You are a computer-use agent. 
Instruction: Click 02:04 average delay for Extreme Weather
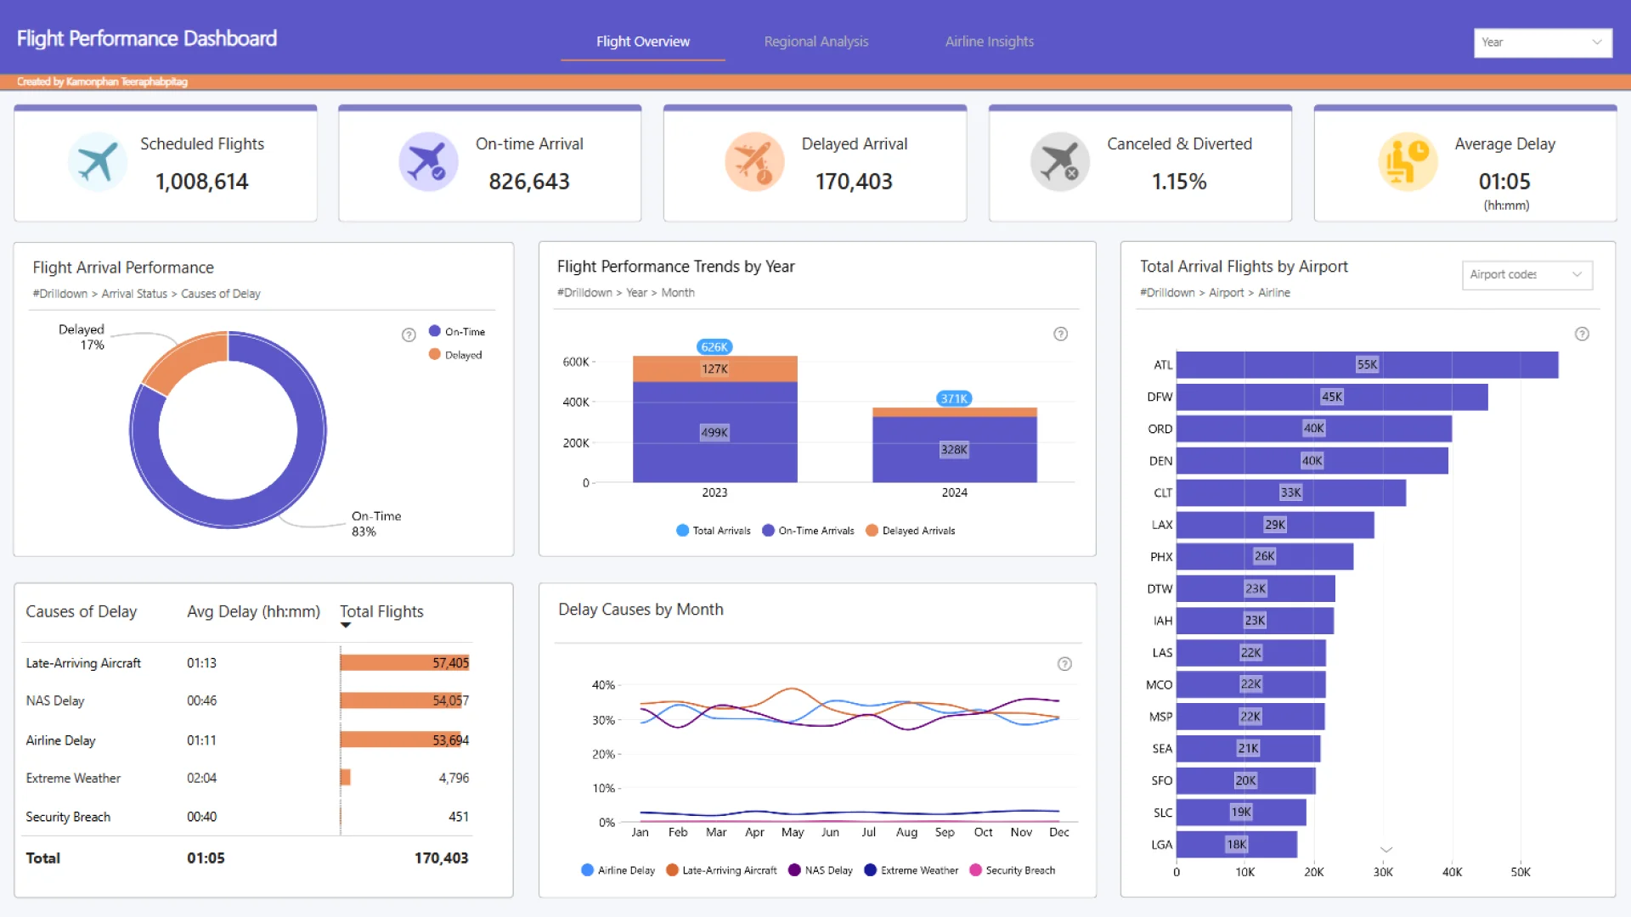click(x=202, y=779)
